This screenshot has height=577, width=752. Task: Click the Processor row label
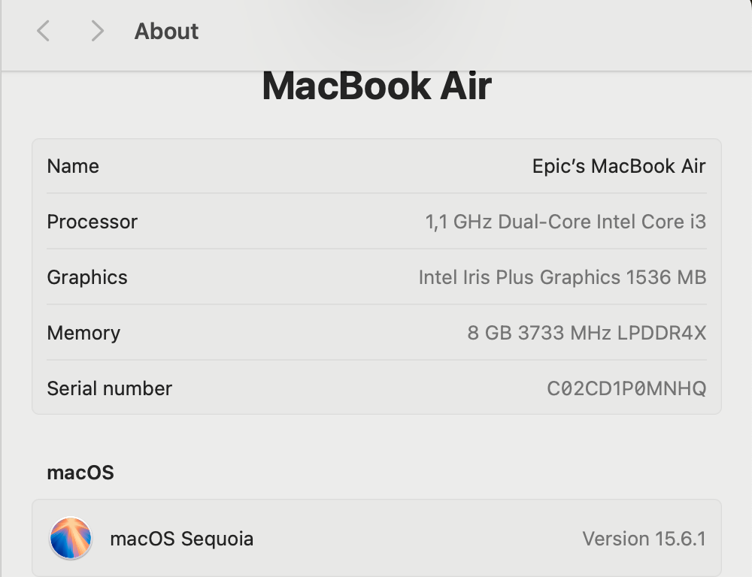tap(92, 222)
